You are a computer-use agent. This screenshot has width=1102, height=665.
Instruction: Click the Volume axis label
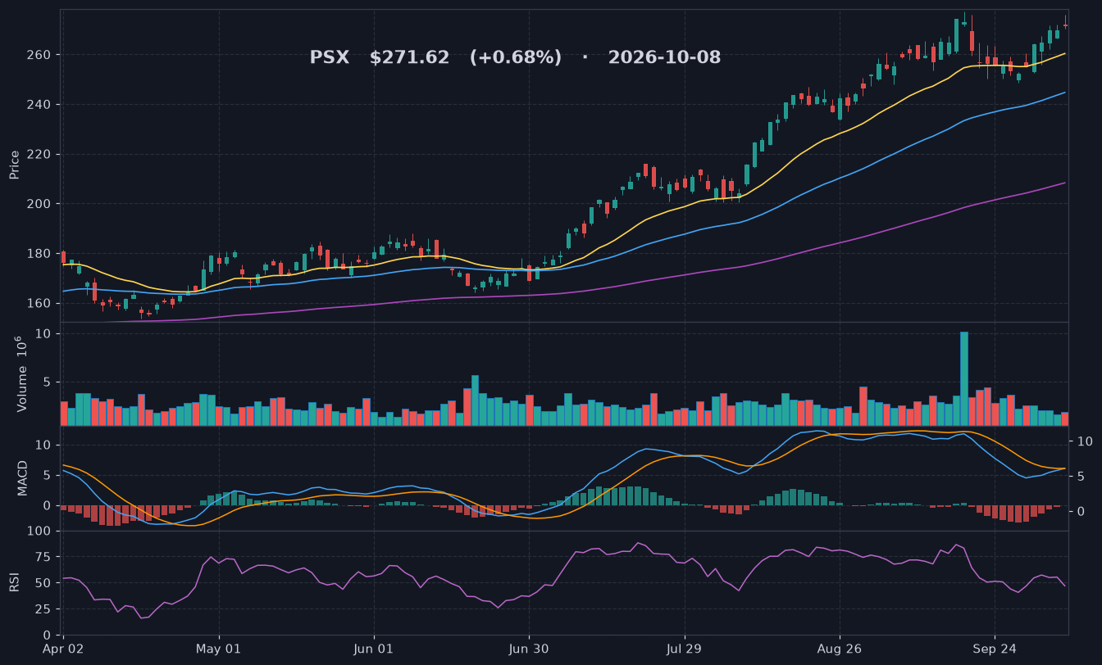(21, 373)
